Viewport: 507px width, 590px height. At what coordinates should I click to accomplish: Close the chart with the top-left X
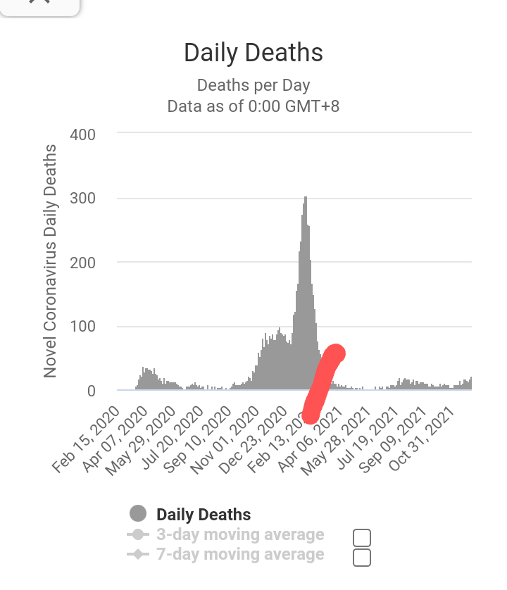41,2
